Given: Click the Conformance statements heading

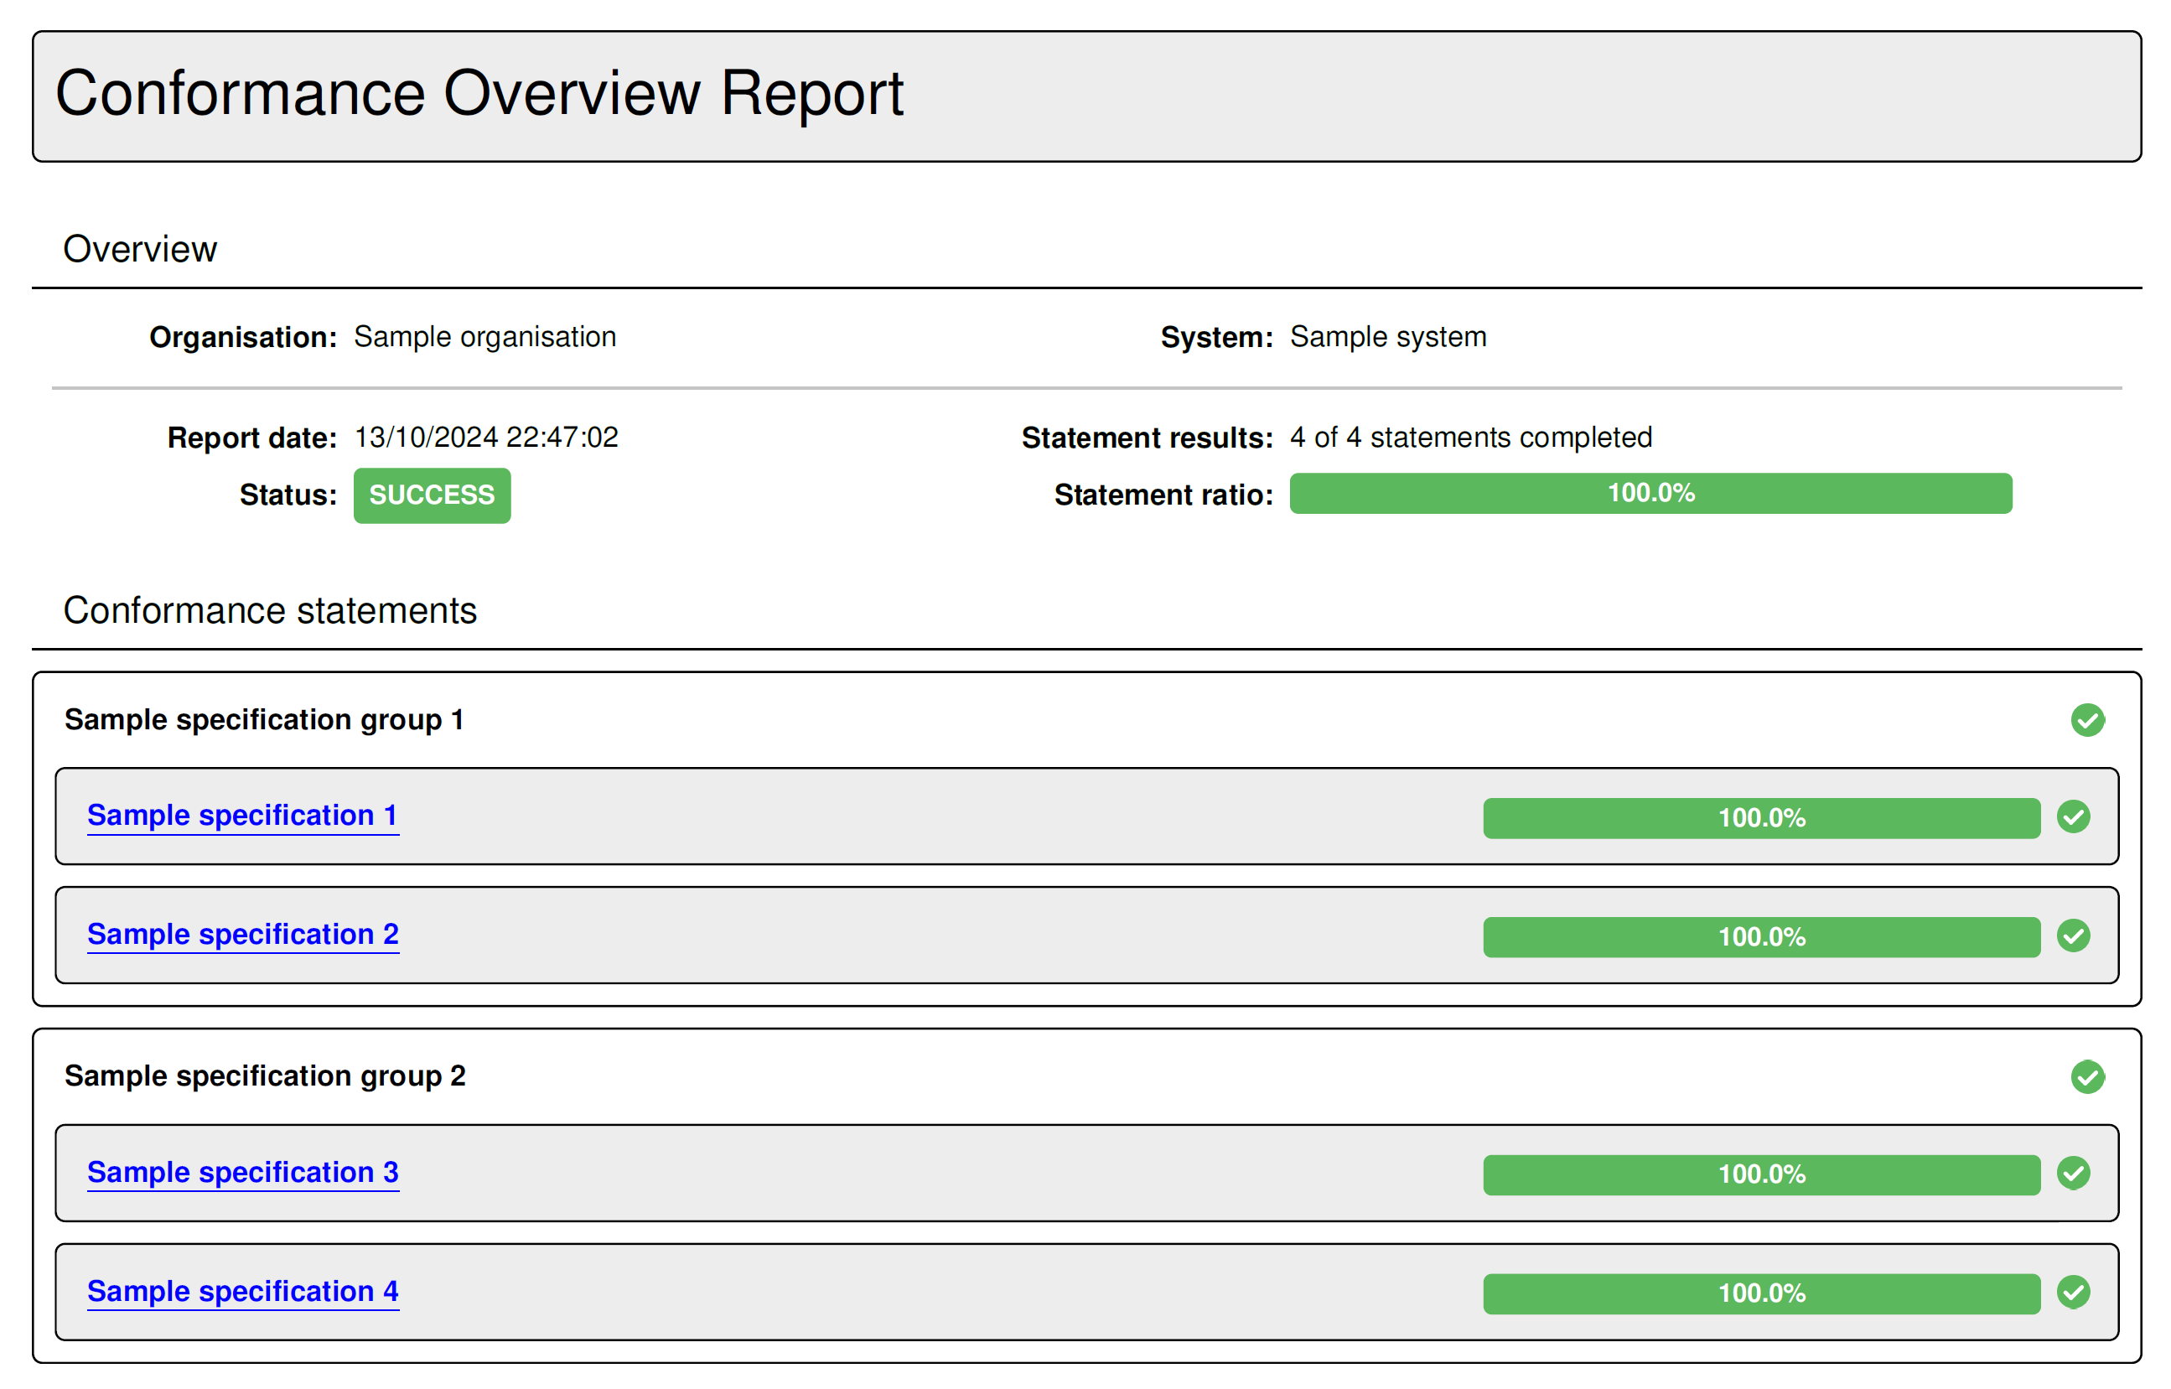Looking at the screenshot, I should click(270, 610).
